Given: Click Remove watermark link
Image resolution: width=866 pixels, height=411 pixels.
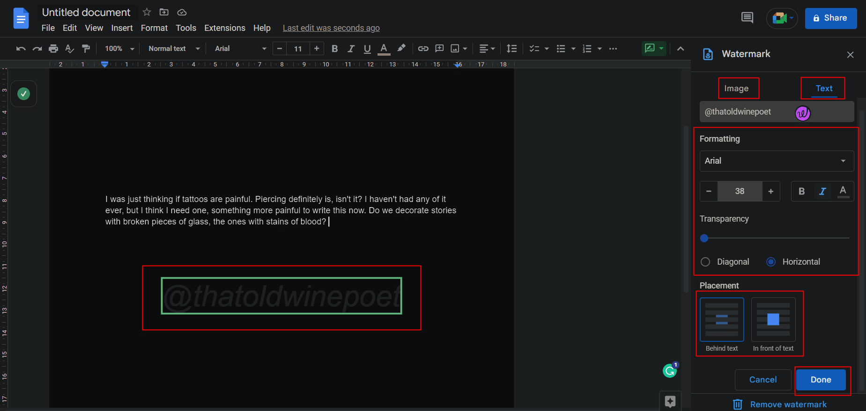Looking at the screenshot, I should 780,404.
